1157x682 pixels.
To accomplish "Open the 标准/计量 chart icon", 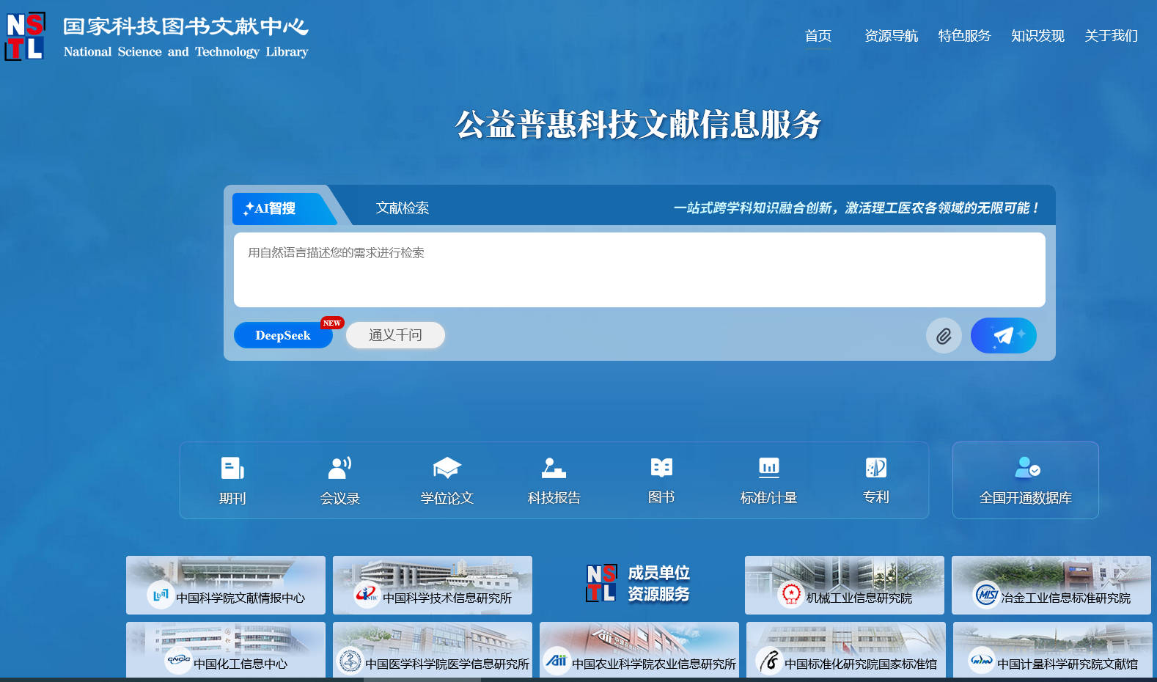I will point(768,467).
